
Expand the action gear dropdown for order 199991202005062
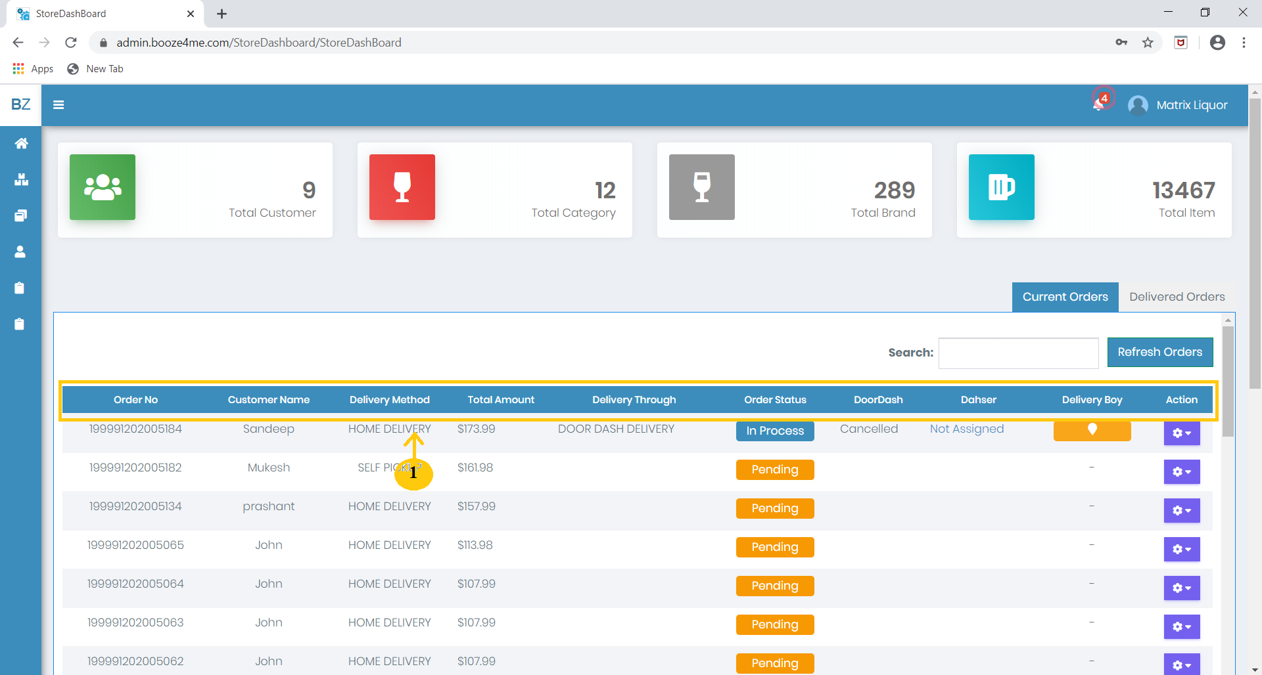tap(1182, 664)
